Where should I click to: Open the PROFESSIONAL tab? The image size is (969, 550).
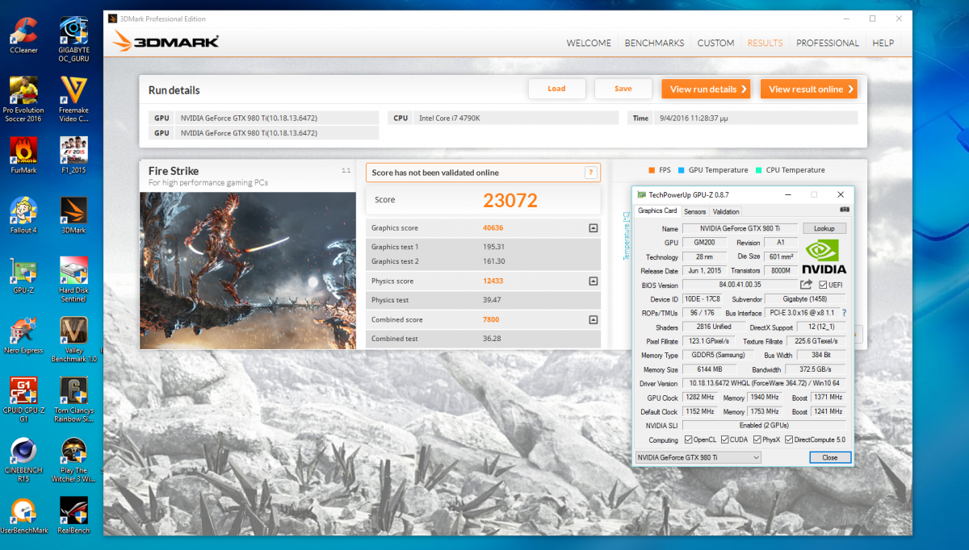[827, 44]
